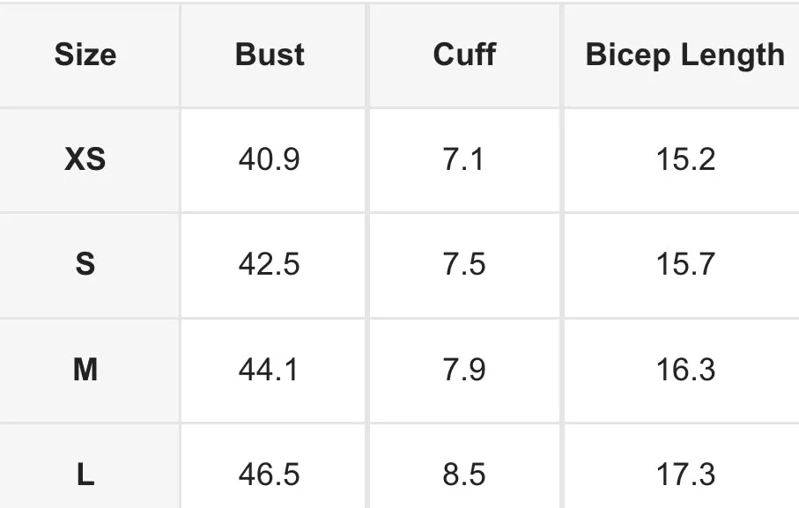
Task: Select the XS size row label
Action: [85, 159]
